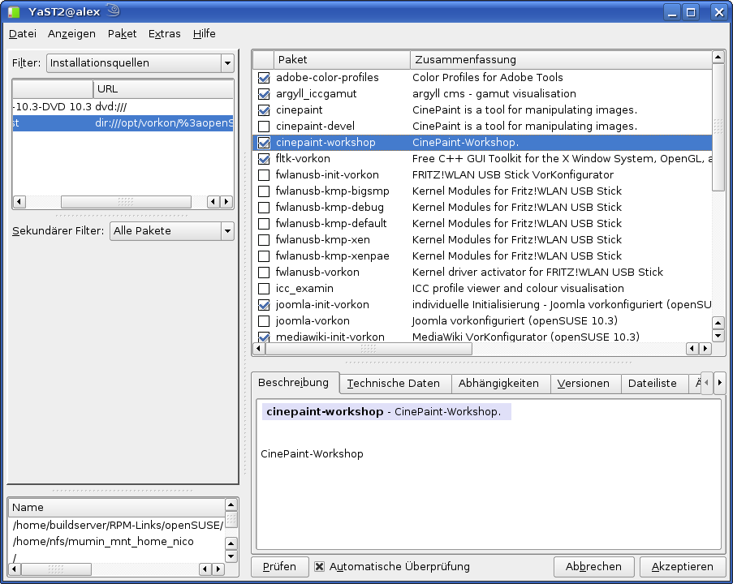
Task: Click the status column header icon cell
Action: pos(263,59)
